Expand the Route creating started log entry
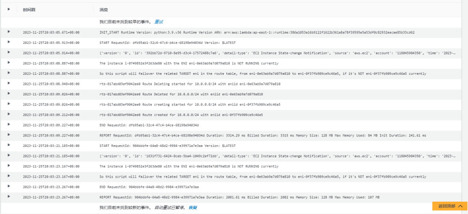Image resolution: width=468 pixels, height=214 pixels. click(x=9, y=104)
